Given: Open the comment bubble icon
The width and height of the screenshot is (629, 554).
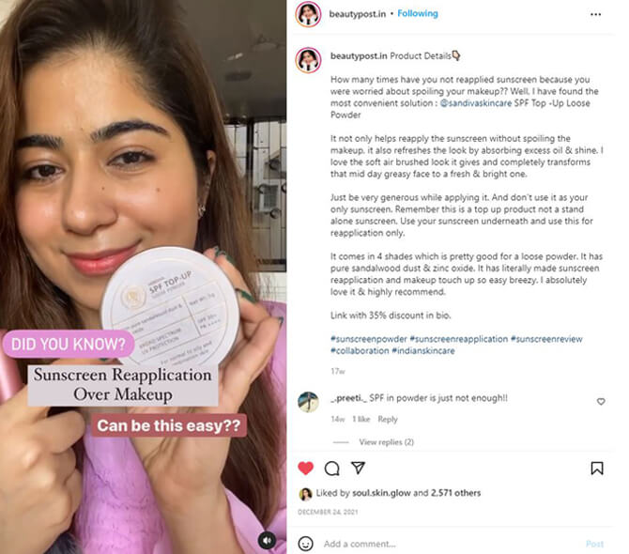Looking at the screenshot, I should point(331,469).
